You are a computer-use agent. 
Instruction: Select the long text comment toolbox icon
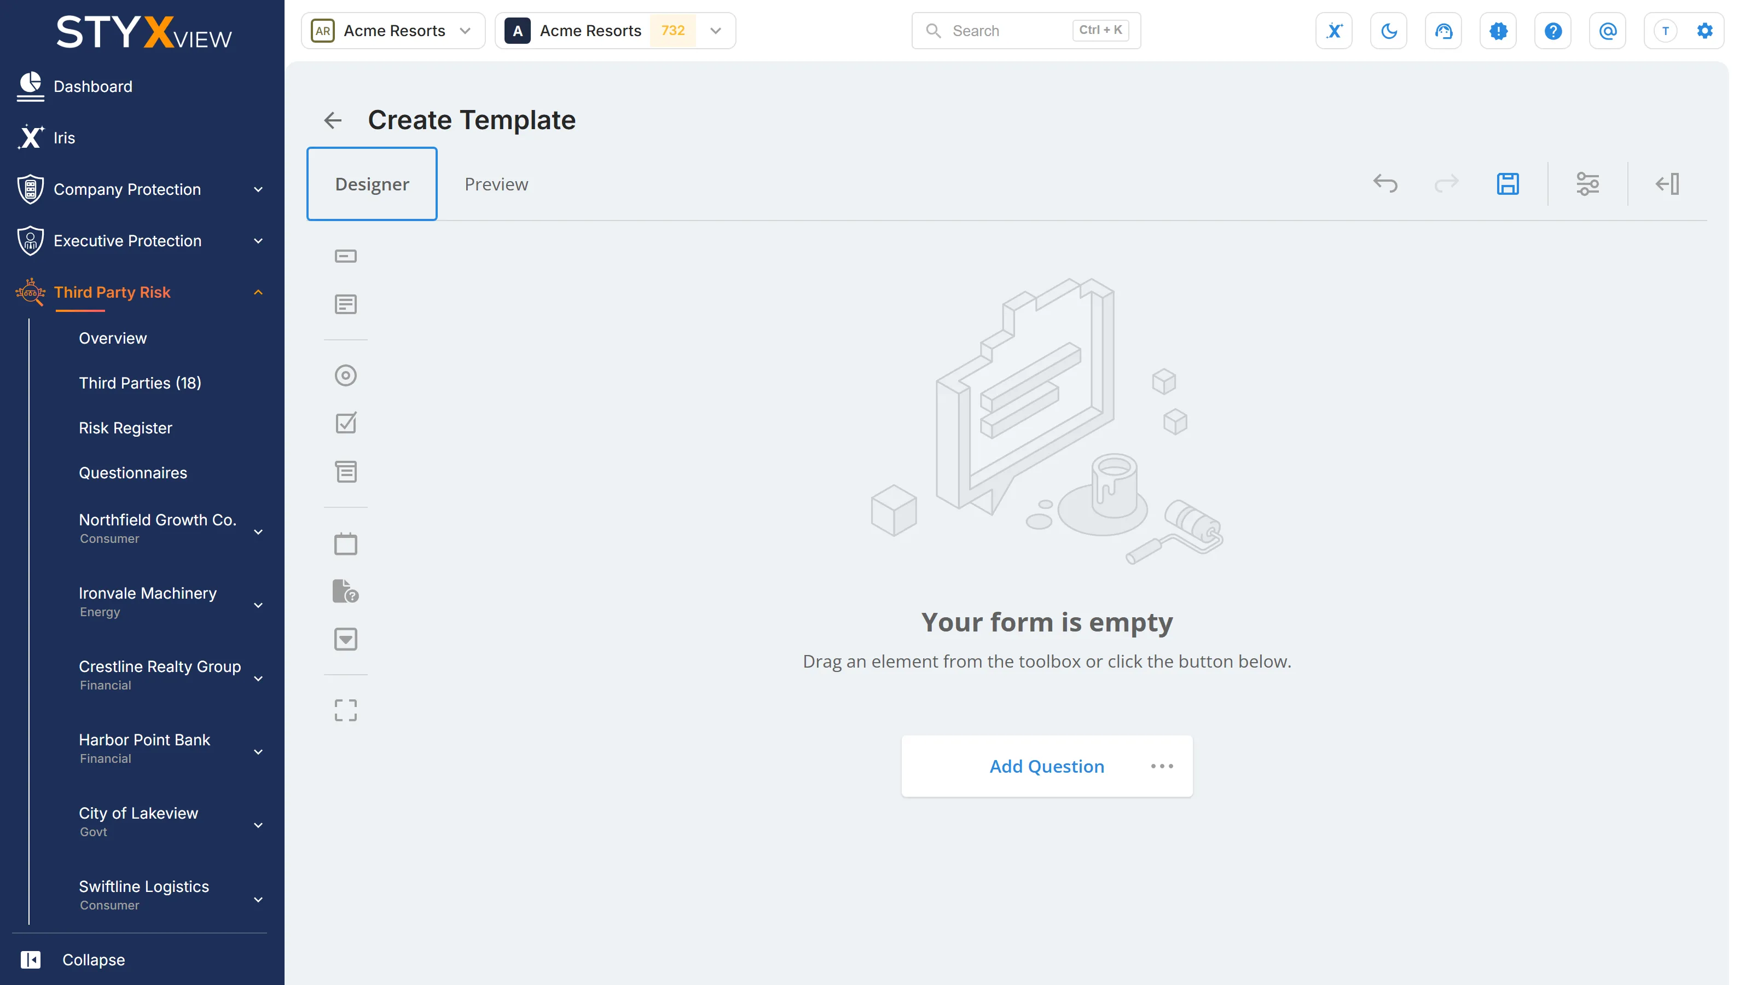coord(345,304)
